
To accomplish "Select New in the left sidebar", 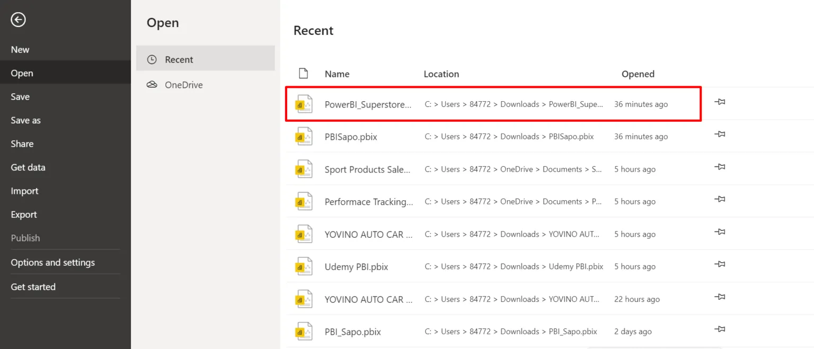I will coord(20,49).
